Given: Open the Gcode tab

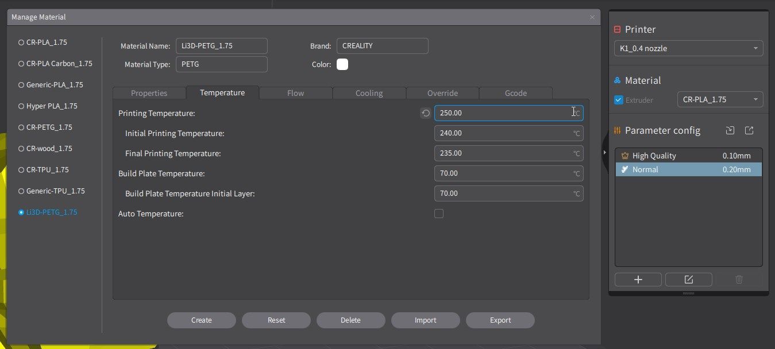Looking at the screenshot, I should point(515,93).
